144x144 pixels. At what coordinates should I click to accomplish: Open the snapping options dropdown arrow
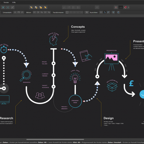pos(129,7)
